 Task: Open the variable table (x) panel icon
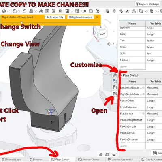click(x=115, y=94)
